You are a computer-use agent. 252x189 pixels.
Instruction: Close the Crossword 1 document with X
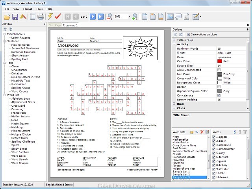(248, 25)
